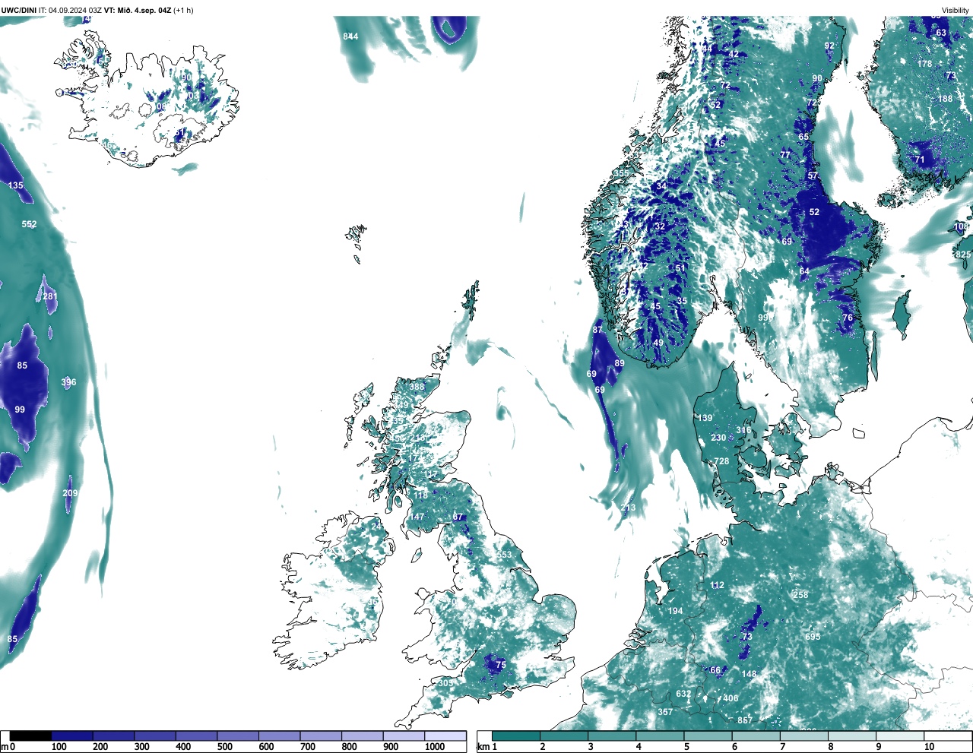Click the '76' value in southeast Sweden

(848, 318)
